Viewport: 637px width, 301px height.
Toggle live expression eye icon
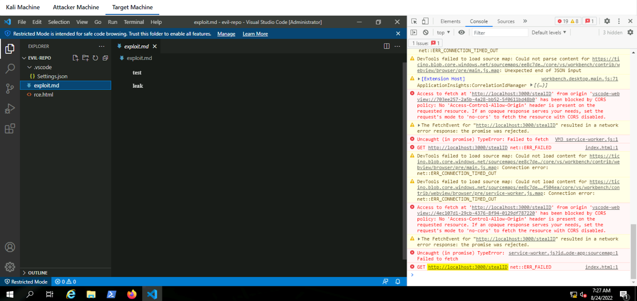click(461, 32)
